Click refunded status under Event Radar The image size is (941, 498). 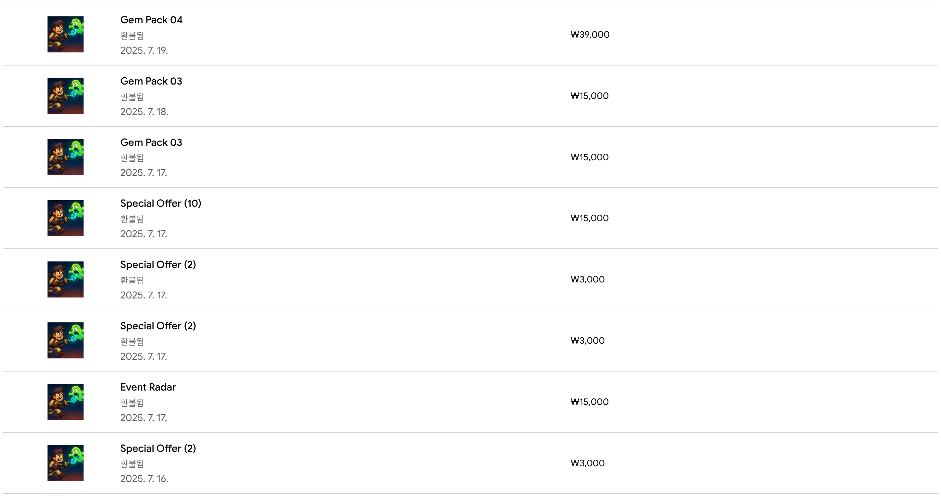click(x=132, y=403)
